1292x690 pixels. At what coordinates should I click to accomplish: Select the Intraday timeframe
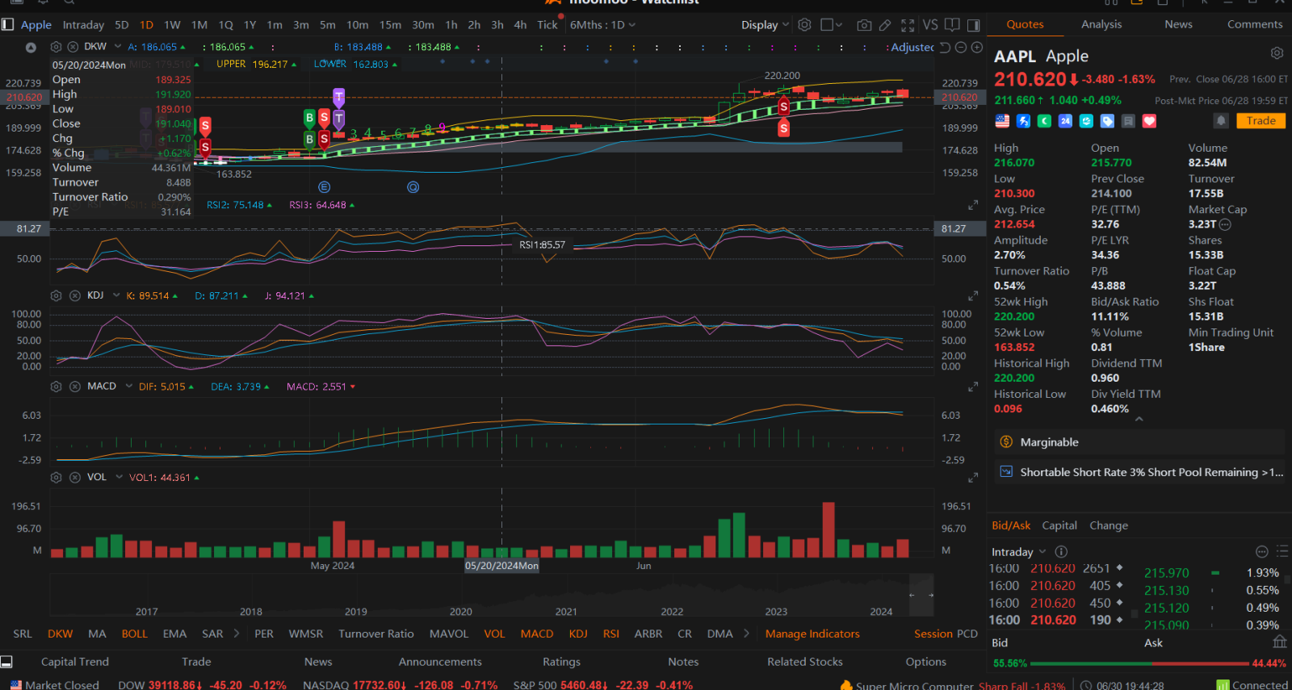tap(83, 25)
